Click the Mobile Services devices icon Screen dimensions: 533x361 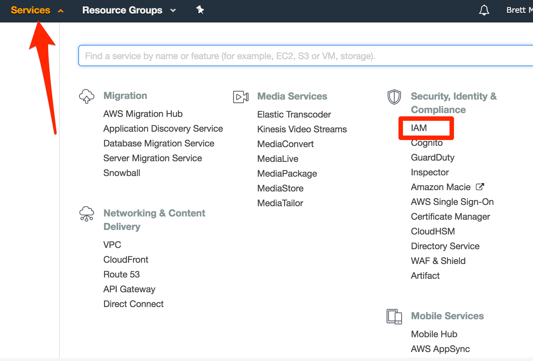(394, 317)
